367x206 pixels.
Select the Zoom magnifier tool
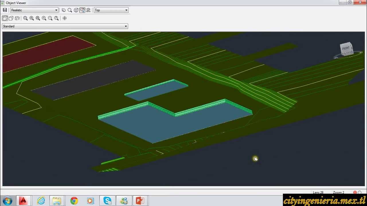70,10
